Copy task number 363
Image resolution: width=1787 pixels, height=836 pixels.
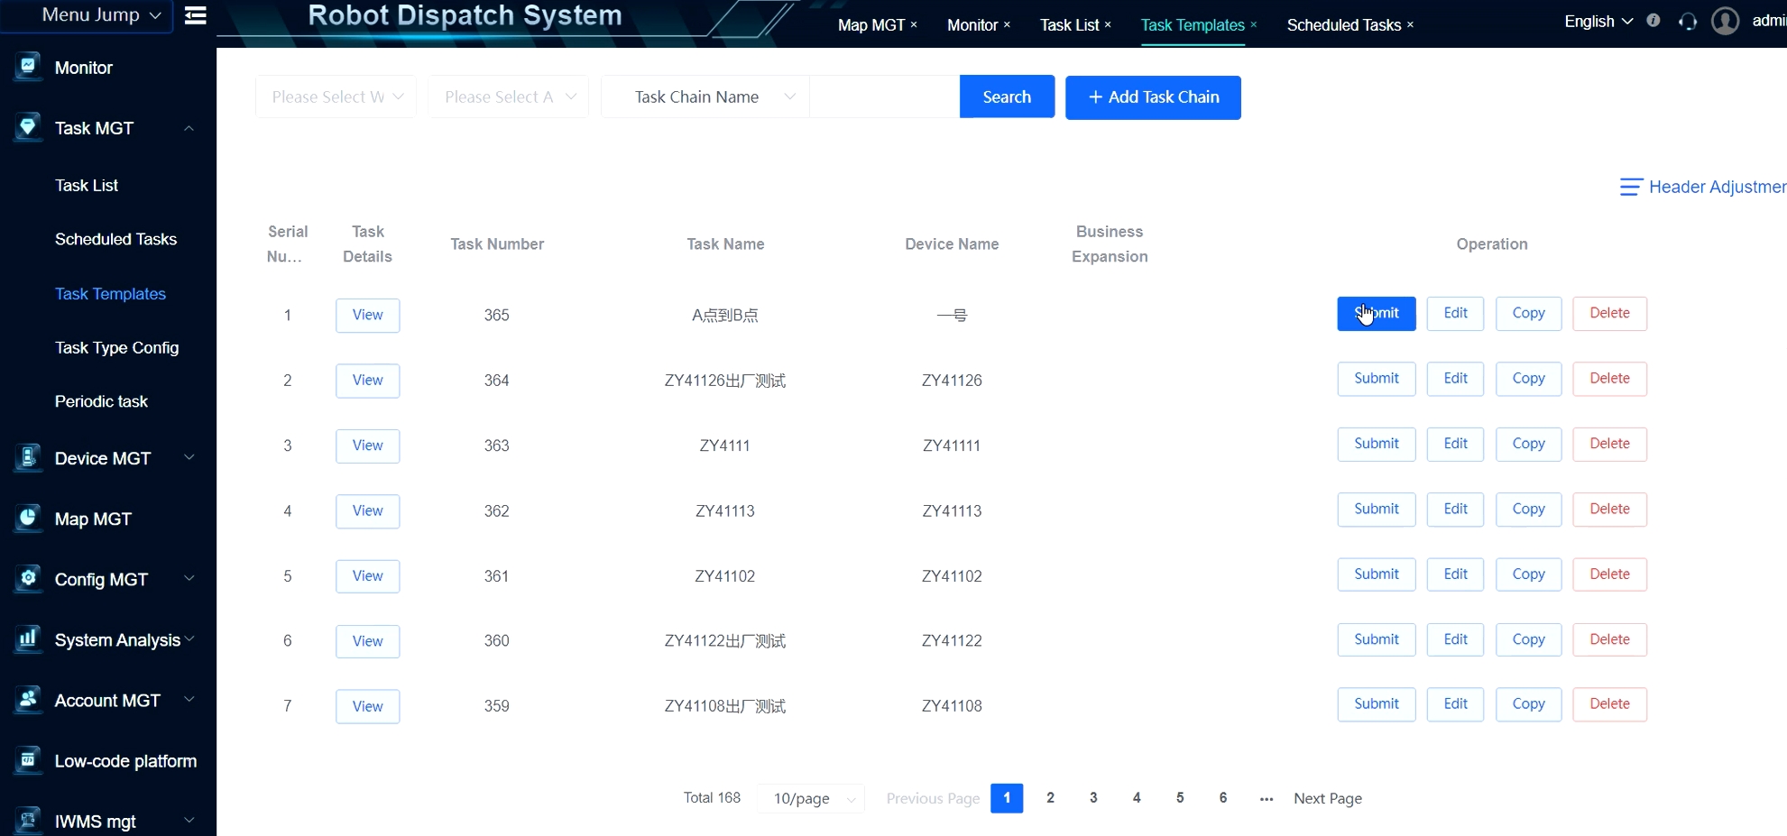[1528, 444]
